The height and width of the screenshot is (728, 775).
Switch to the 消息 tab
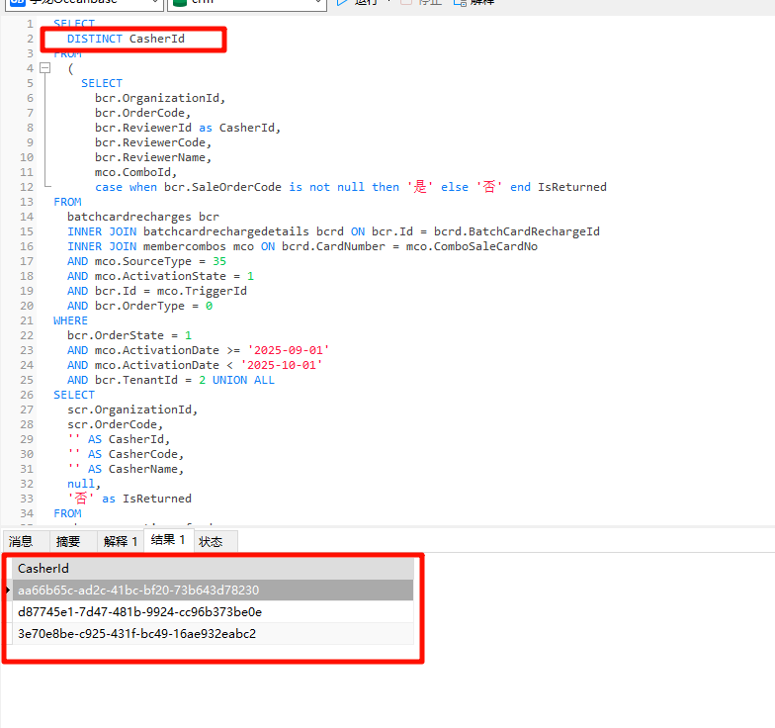click(x=21, y=541)
